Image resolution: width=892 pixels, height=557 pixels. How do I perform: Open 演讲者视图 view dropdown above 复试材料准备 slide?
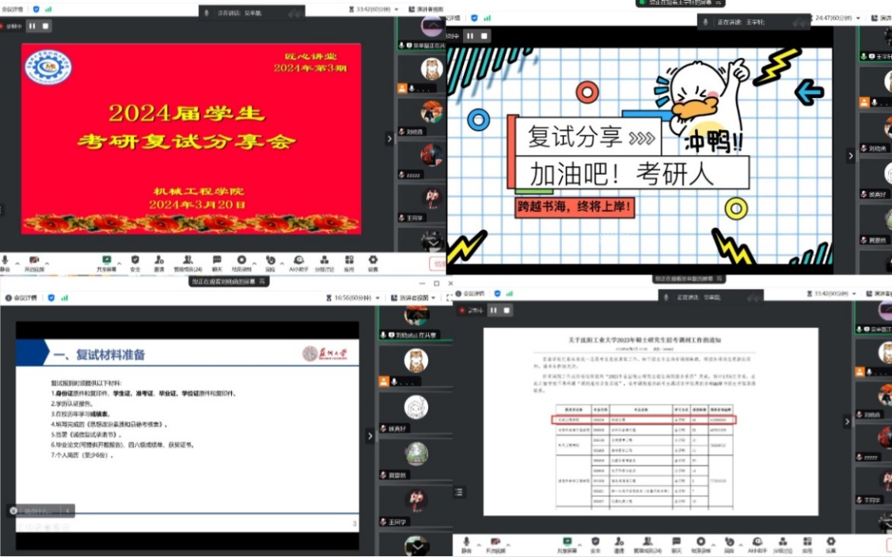pyautogui.click(x=414, y=297)
